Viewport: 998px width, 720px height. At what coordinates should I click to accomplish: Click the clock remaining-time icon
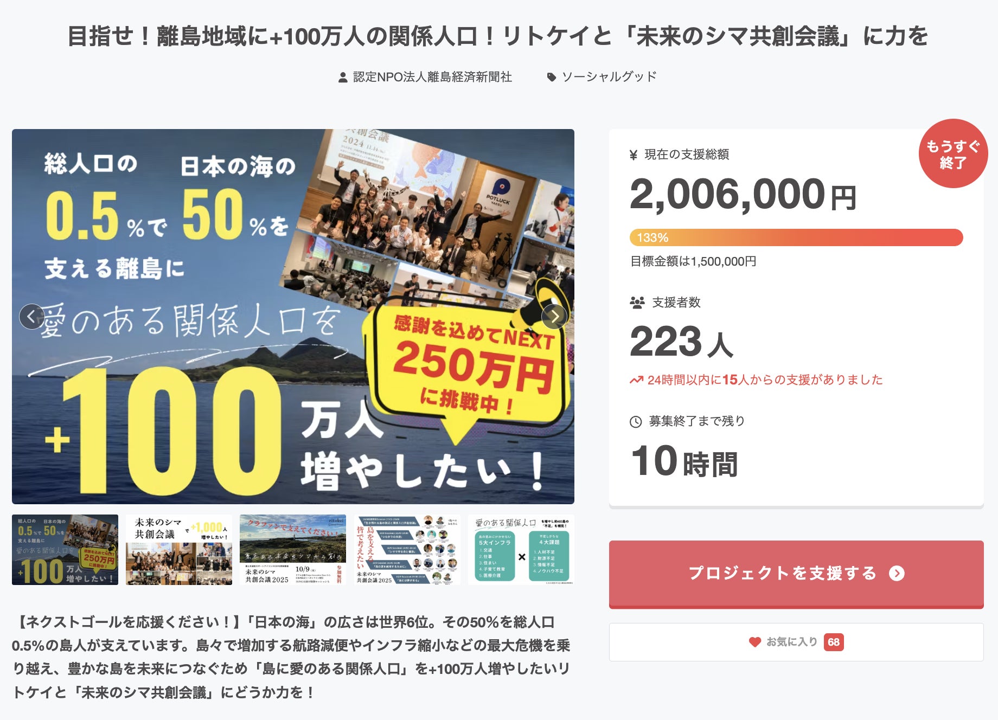tap(636, 422)
